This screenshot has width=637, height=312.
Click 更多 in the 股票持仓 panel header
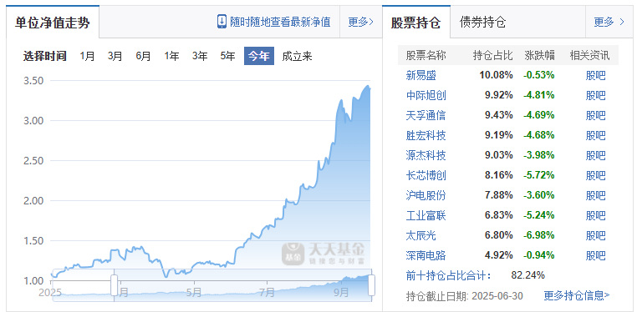[x=609, y=22]
